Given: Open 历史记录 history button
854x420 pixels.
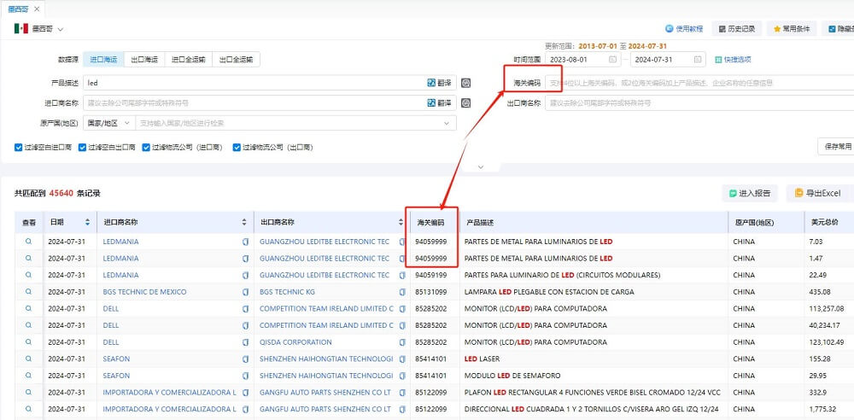Looking at the screenshot, I should tap(737, 29).
